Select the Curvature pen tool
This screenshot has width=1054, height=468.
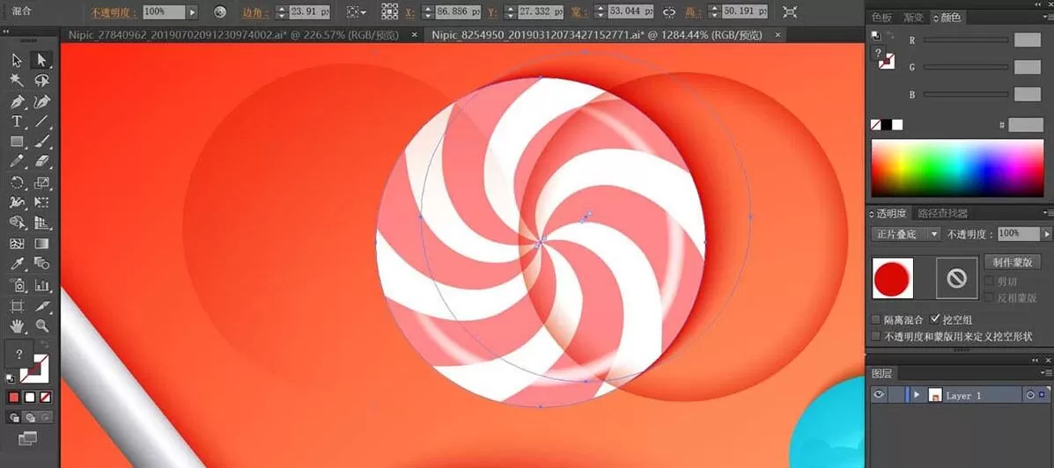[x=41, y=101]
